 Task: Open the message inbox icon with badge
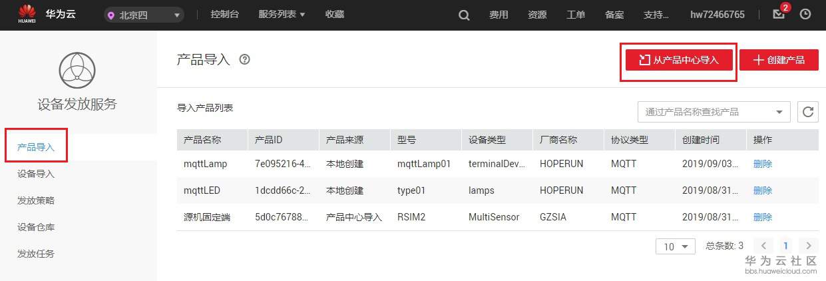tap(779, 13)
